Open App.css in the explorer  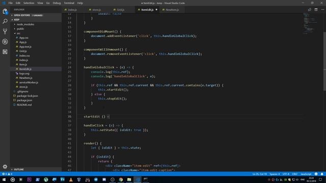click(24, 38)
